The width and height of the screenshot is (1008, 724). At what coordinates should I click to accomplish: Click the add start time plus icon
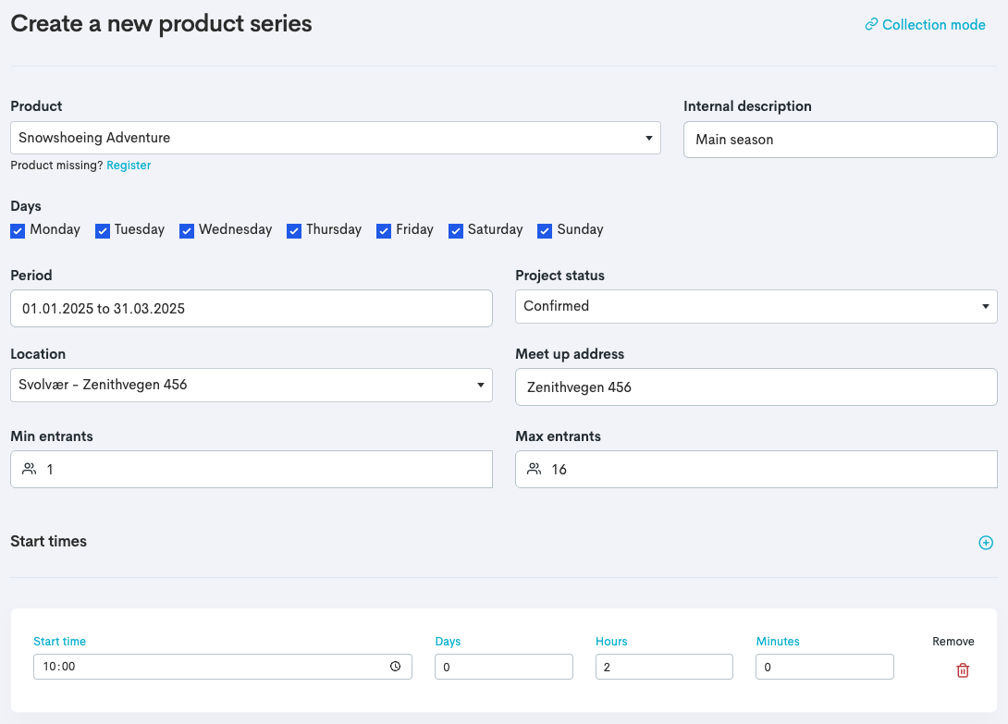point(986,543)
